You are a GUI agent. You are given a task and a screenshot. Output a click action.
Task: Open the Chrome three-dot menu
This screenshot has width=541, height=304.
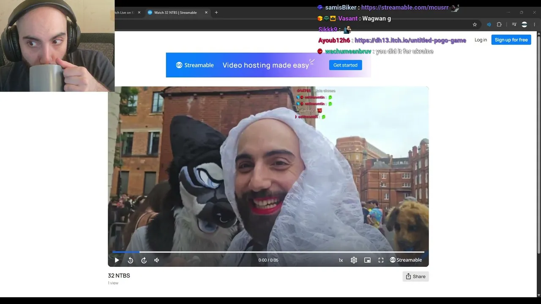click(535, 24)
